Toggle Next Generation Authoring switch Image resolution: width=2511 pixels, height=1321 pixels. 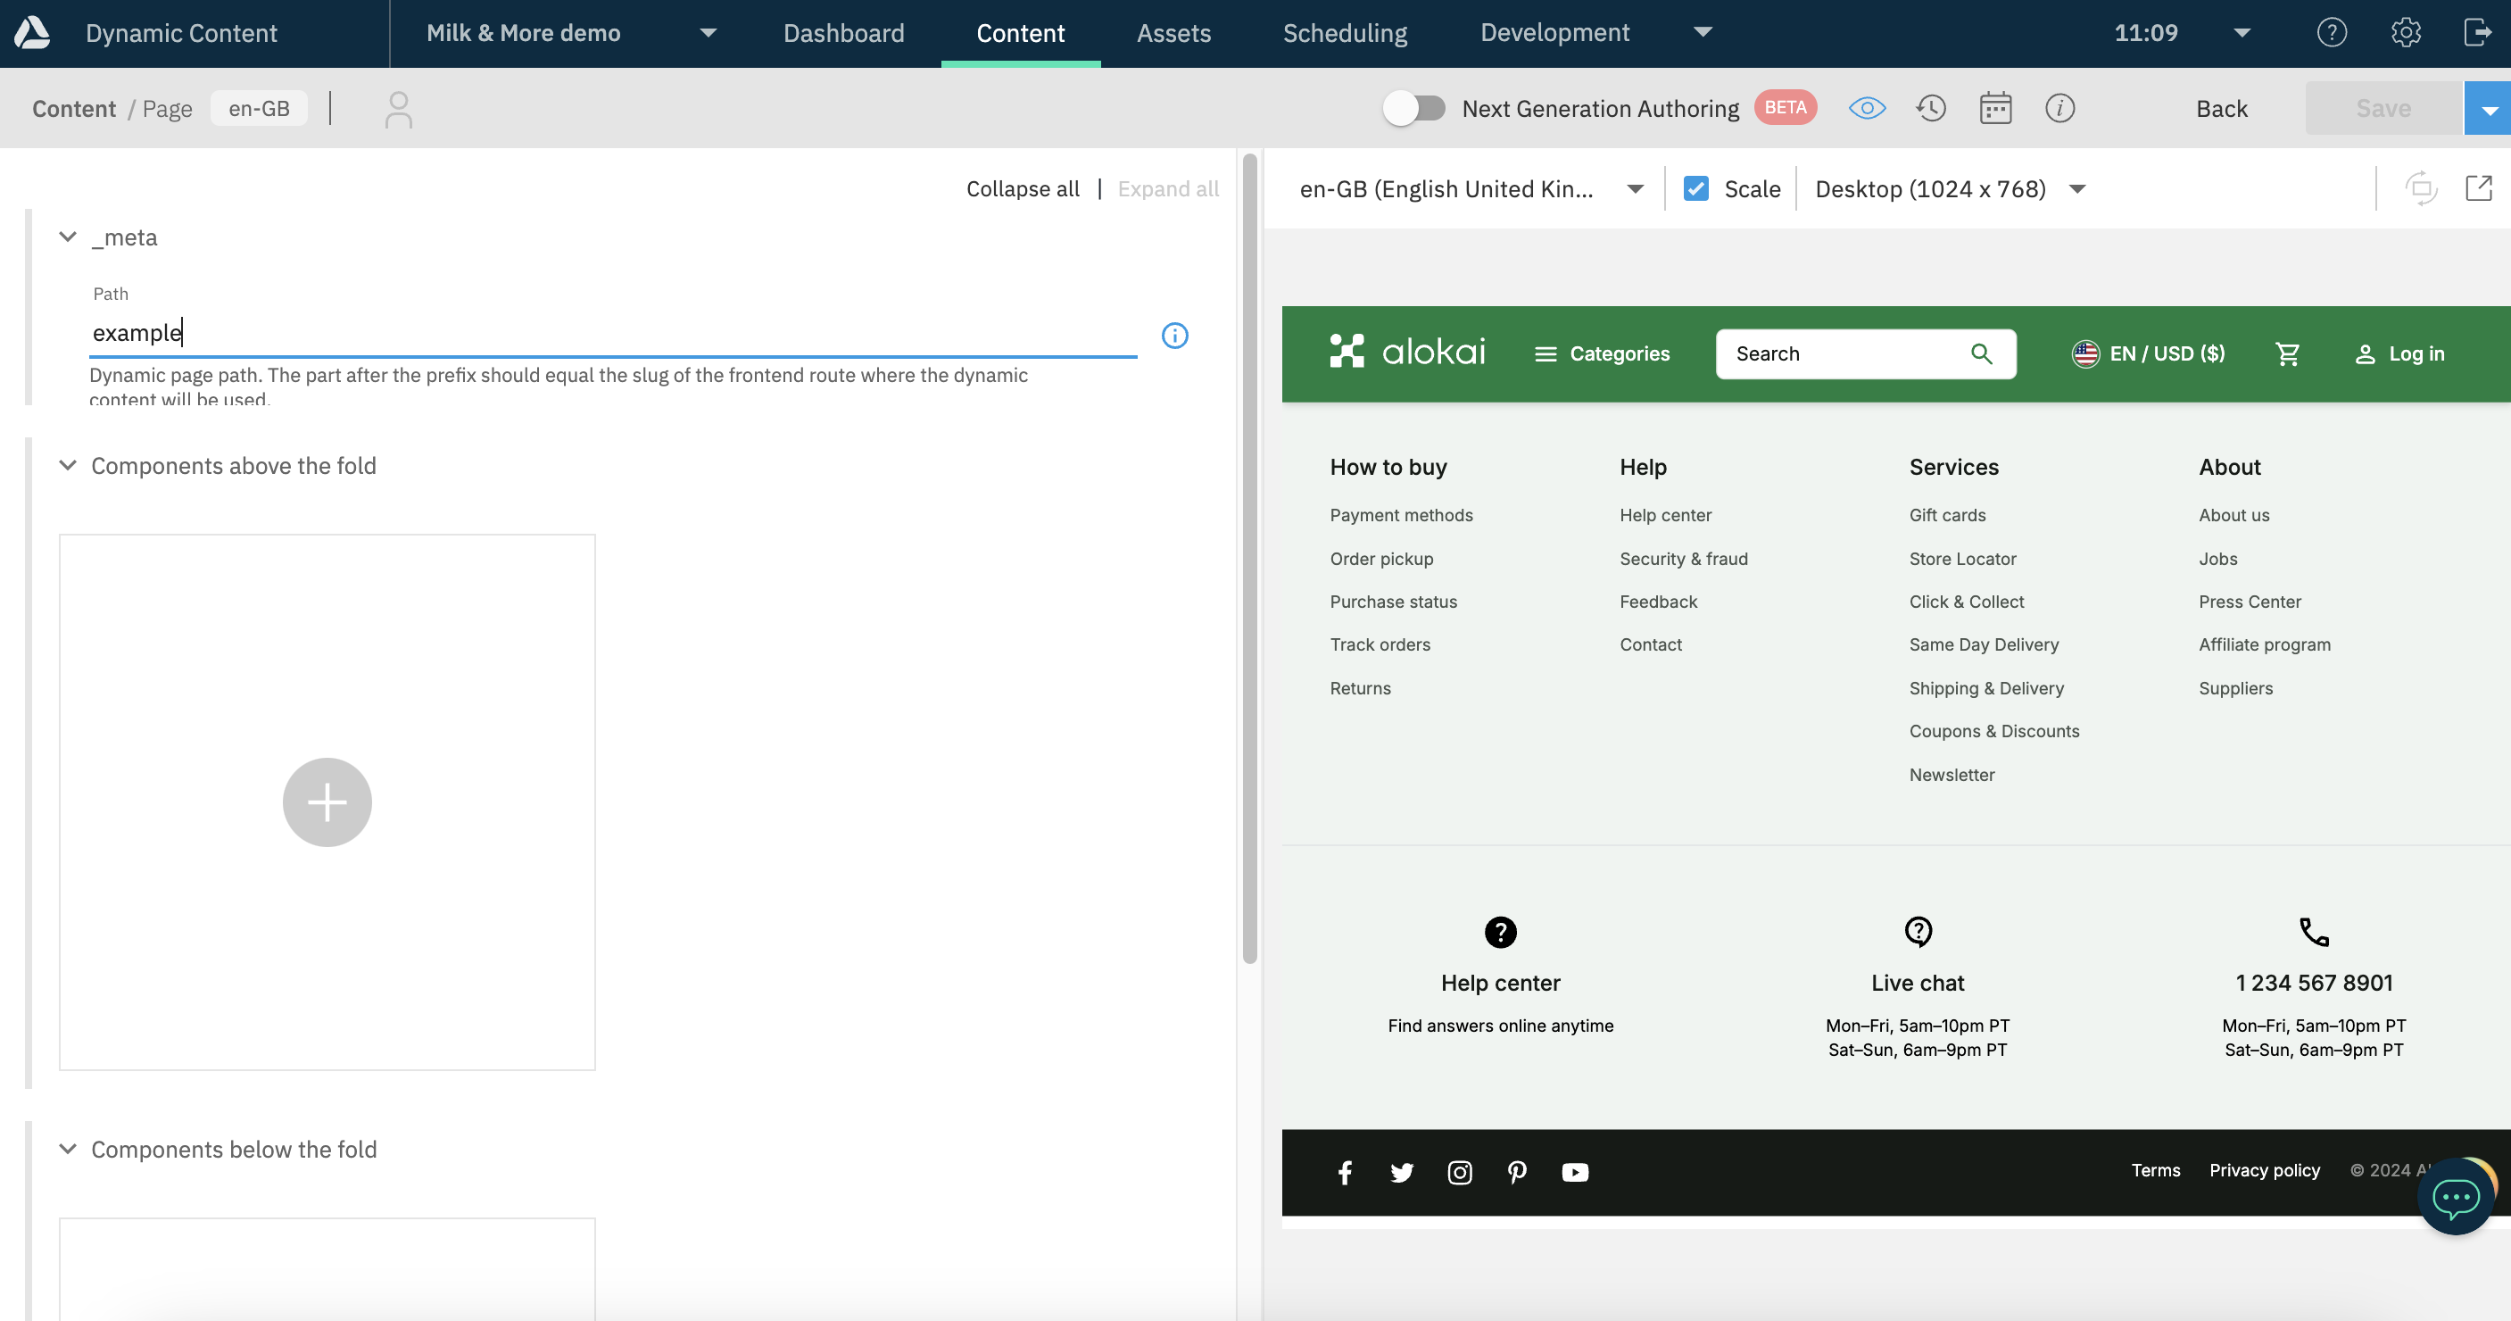pos(1413,108)
